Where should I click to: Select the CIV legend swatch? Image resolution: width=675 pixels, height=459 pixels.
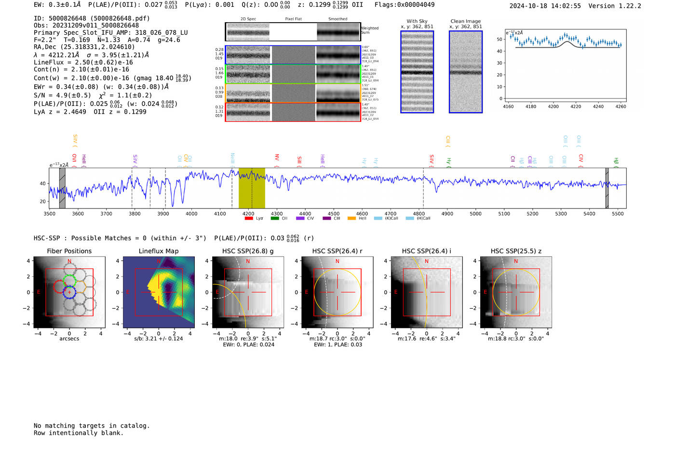(300, 219)
